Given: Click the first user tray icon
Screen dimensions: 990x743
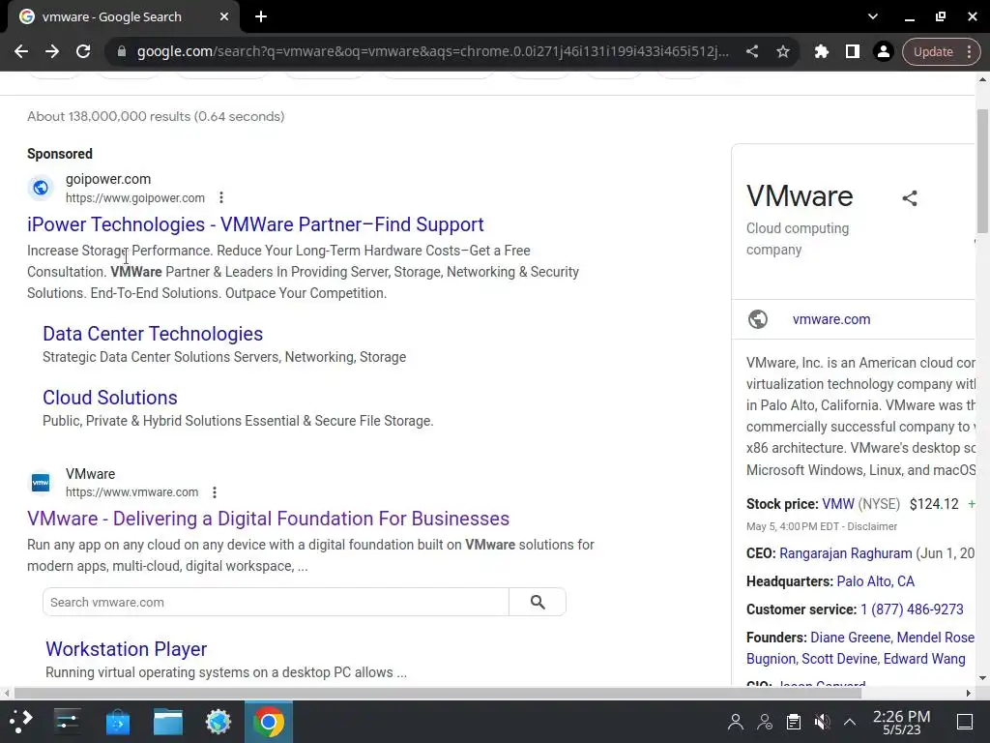Looking at the screenshot, I should pyautogui.click(x=736, y=722).
